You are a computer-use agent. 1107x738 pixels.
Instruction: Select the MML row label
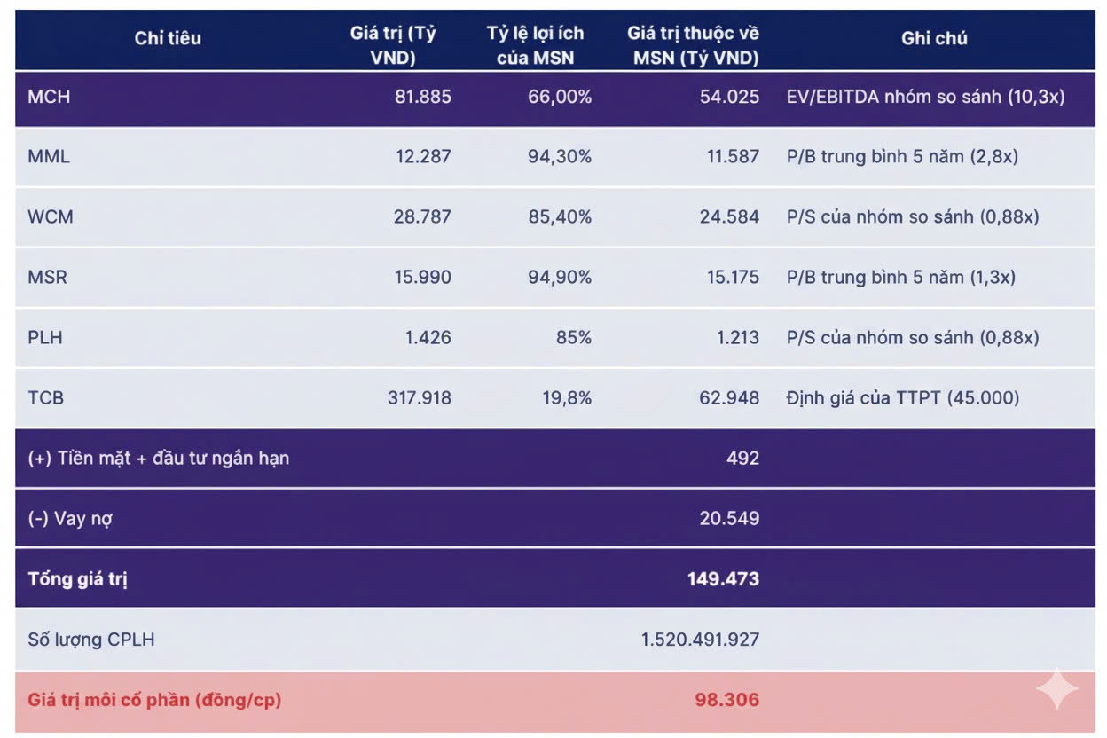(49, 157)
